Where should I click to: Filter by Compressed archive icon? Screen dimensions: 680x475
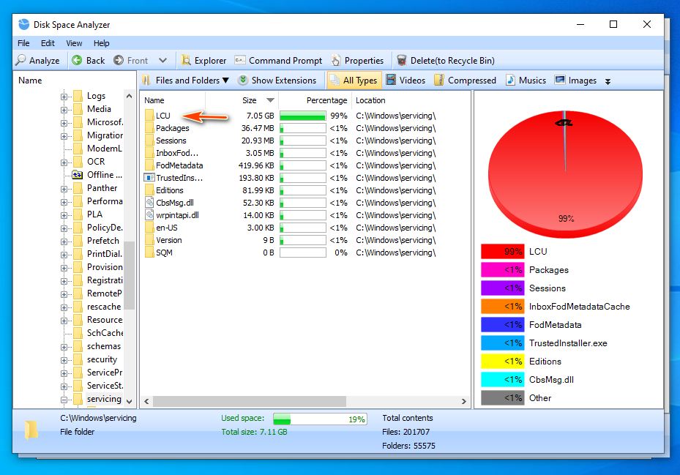point(439,80)
